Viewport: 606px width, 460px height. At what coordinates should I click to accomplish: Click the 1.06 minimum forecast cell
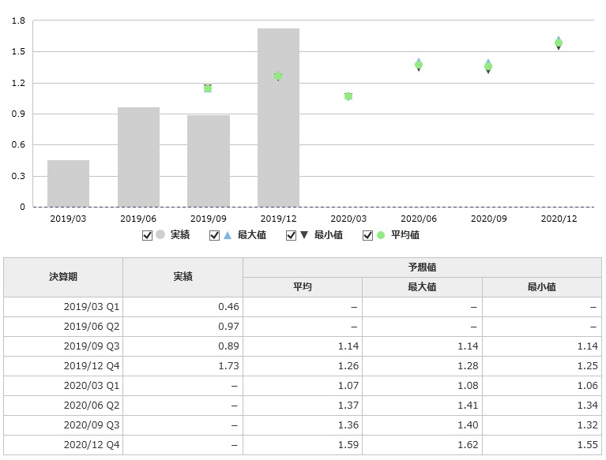542,386
